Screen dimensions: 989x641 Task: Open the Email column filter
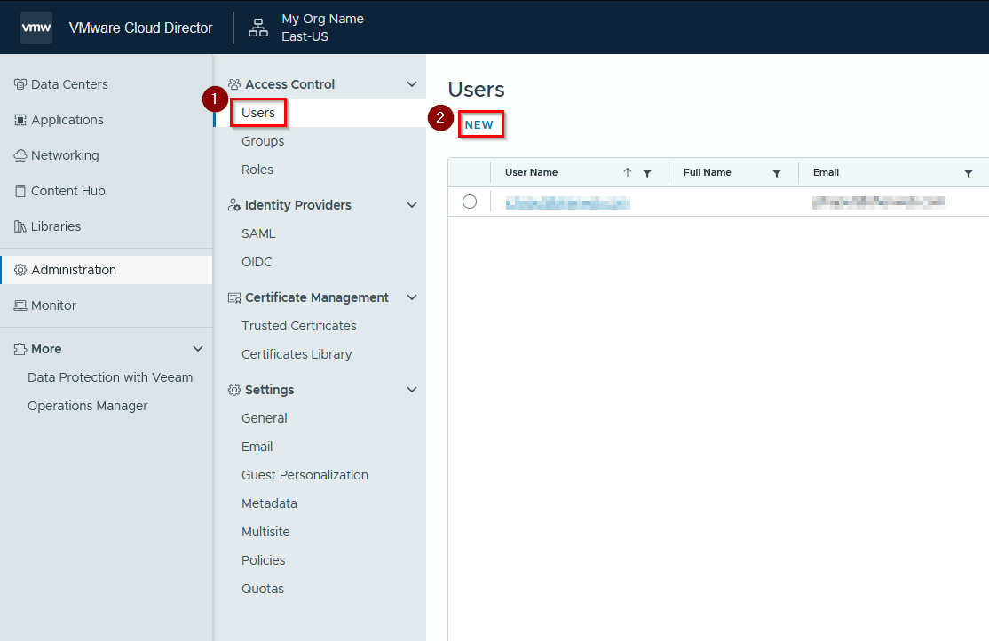click(x=969, y=173)
